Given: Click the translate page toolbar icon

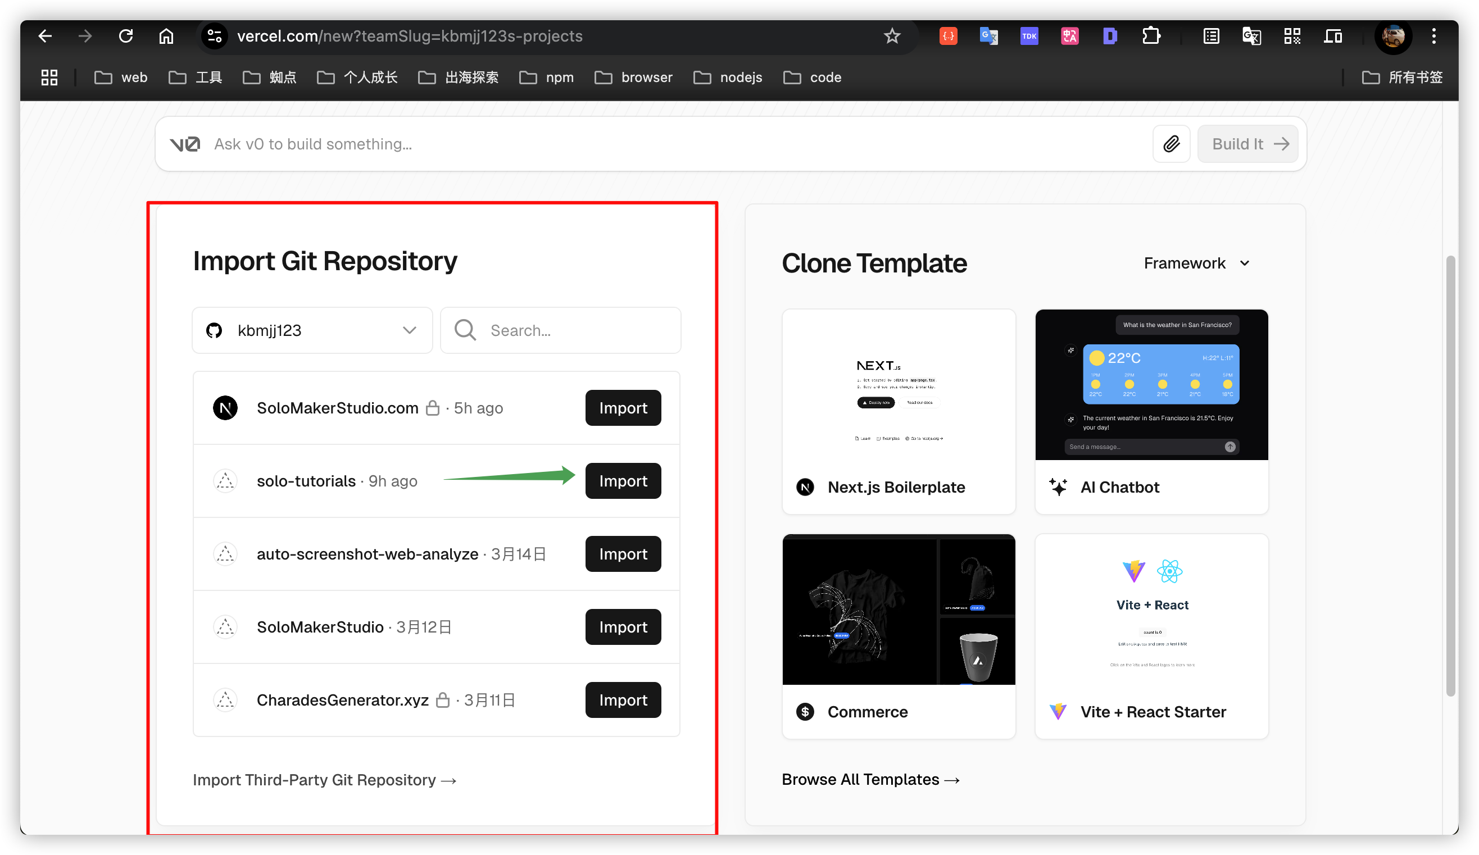Looking at the screenshot, I should coord(1251,37).
